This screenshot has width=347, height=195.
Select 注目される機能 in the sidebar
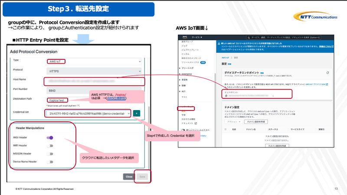click(188, 119)
